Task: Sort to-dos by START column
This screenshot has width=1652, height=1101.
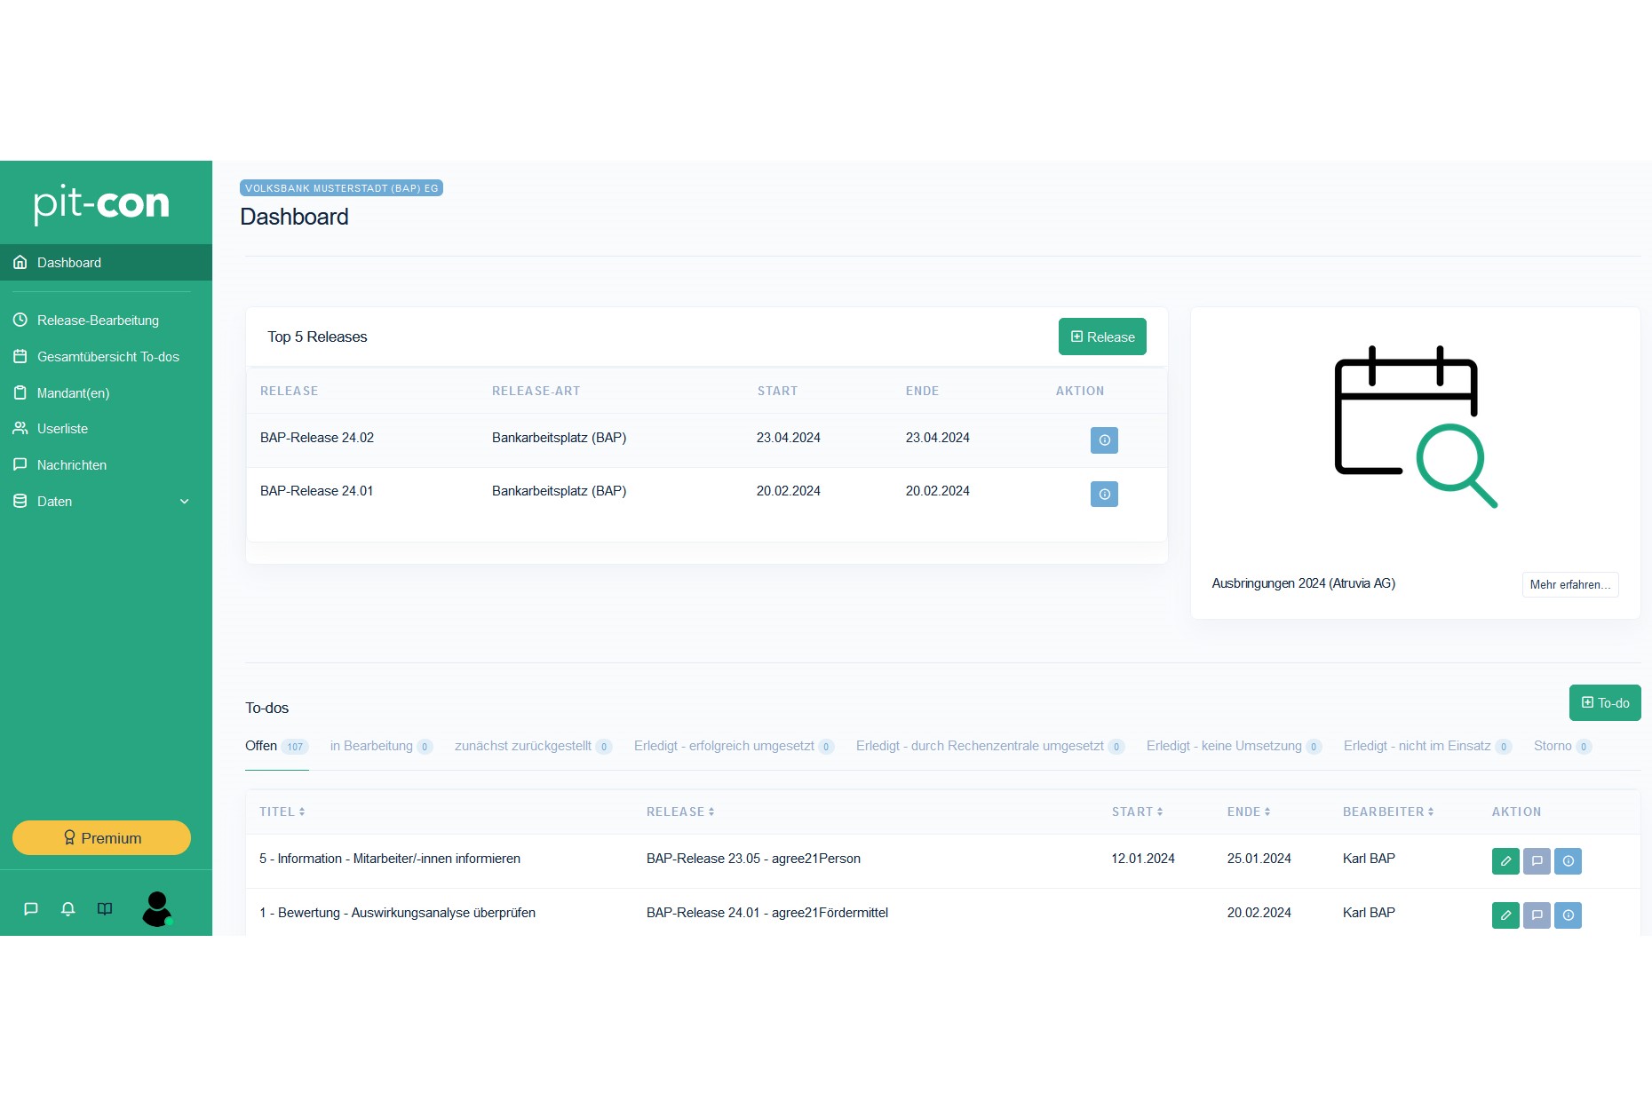Action: [x=1137, y=812]
